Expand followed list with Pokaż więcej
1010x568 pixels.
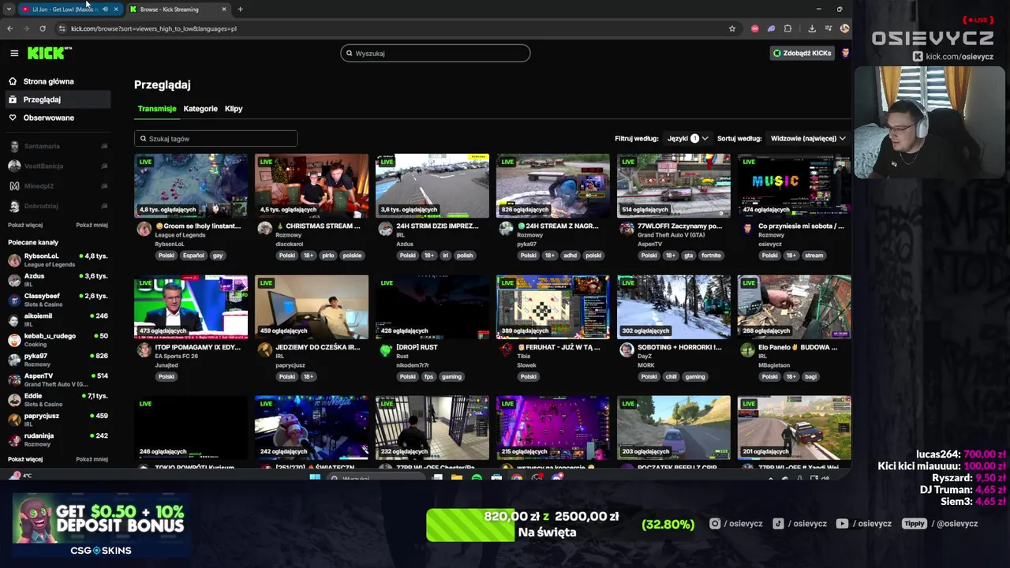tap(25, 225)
